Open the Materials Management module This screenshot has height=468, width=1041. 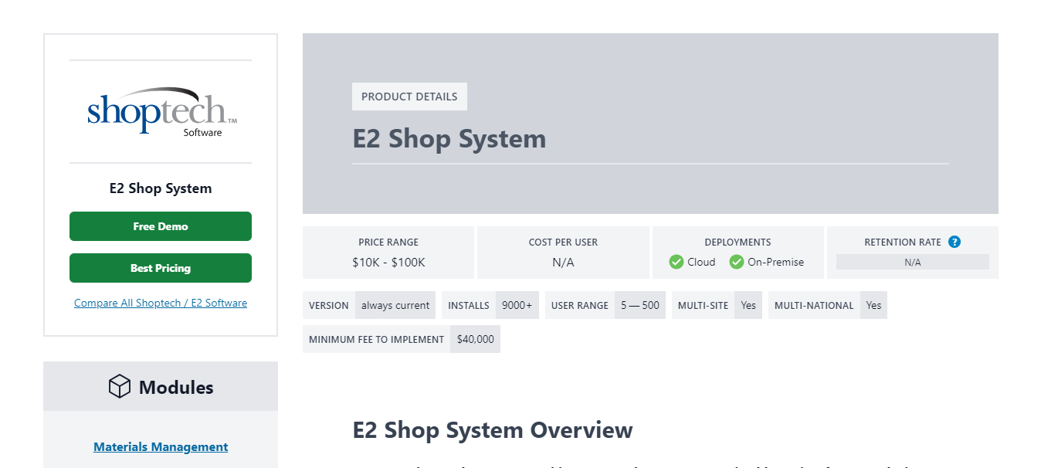160,446
